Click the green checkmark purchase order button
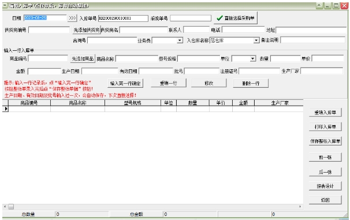The image size is (350, 220). point(236,18)
